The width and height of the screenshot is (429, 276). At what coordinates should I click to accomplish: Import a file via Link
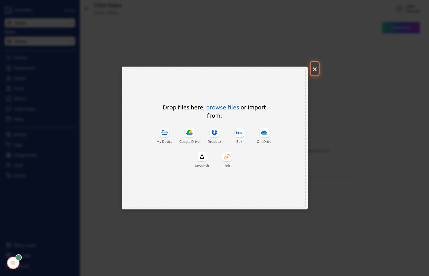[227, 160]
